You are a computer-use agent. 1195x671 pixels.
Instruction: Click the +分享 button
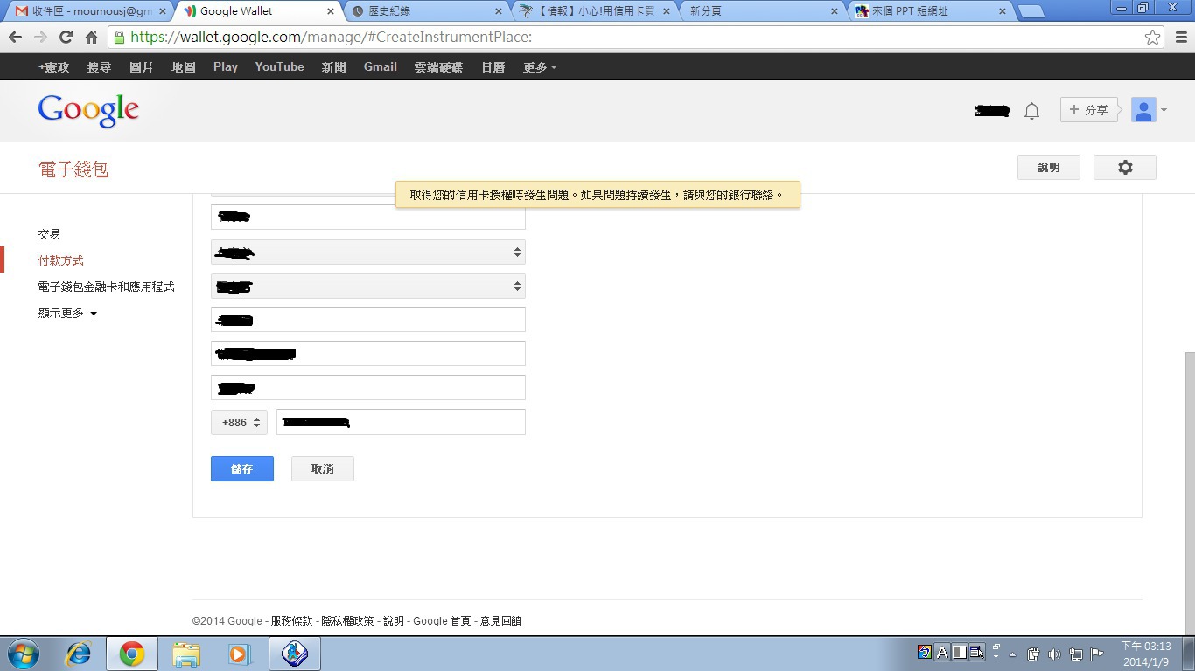[x=1089, y=110]
